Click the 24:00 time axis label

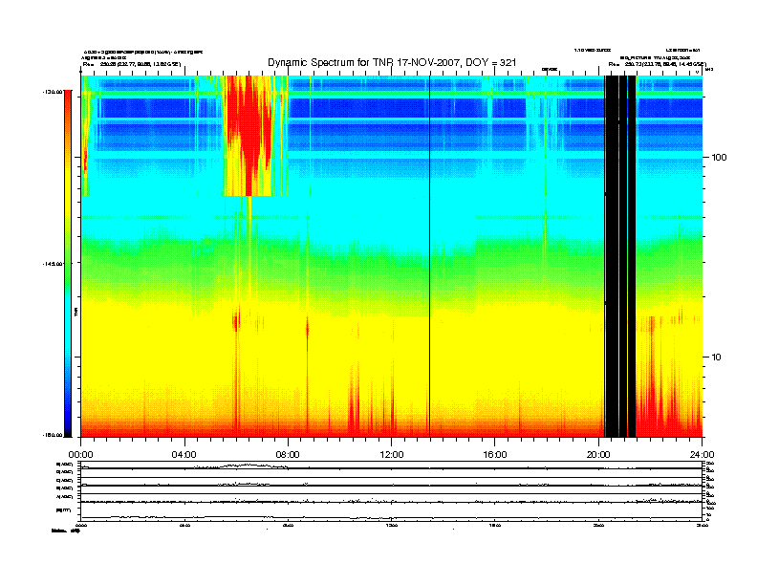point(702,455)
